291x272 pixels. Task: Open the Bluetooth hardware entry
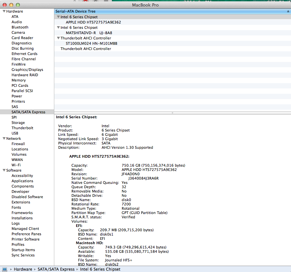pyautogui.click(x=20, y=27)
